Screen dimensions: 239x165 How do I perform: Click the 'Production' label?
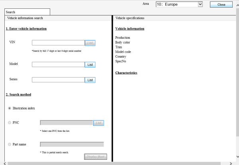pyautogui.click(x=123, y=38)
